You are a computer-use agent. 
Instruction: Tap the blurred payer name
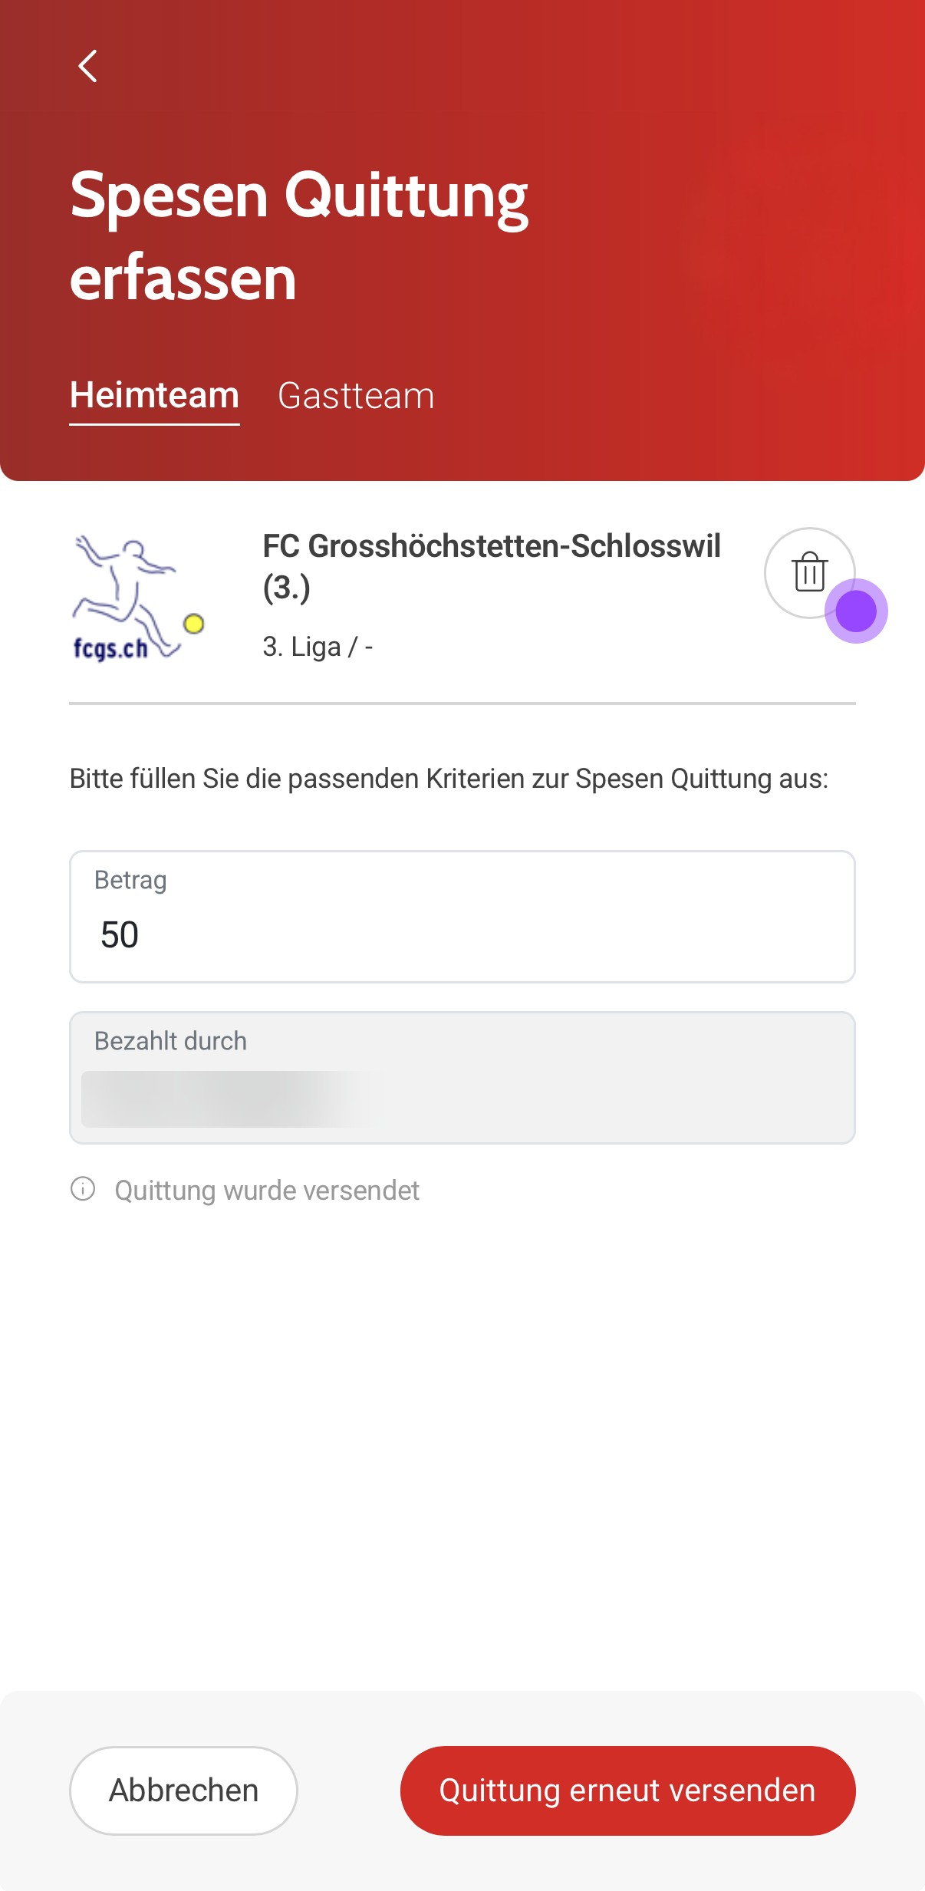(x=230, y=1099)
